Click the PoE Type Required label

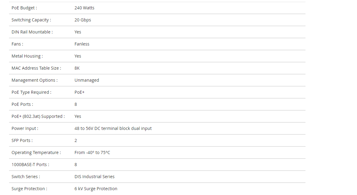click(31, 92)
